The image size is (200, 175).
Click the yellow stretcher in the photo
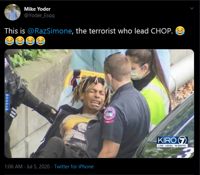pos(85,77)
